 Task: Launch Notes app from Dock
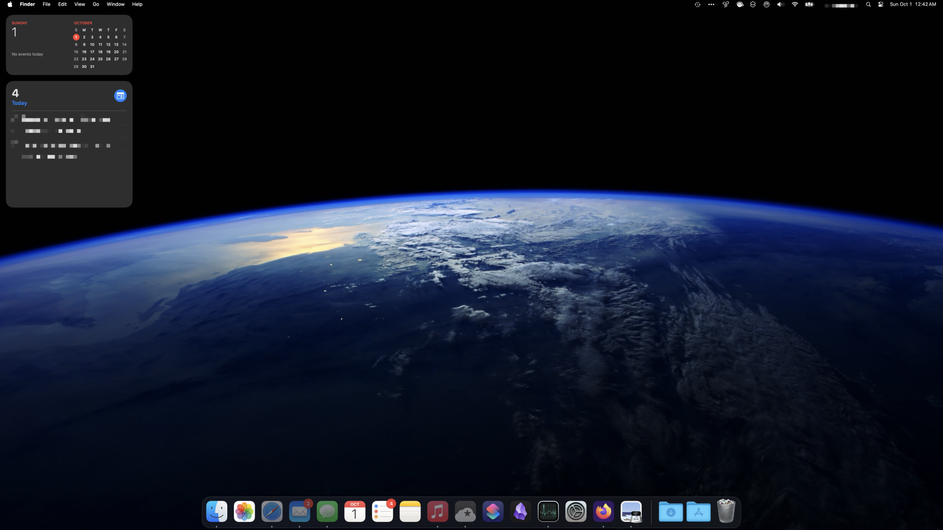coord(410,511)
